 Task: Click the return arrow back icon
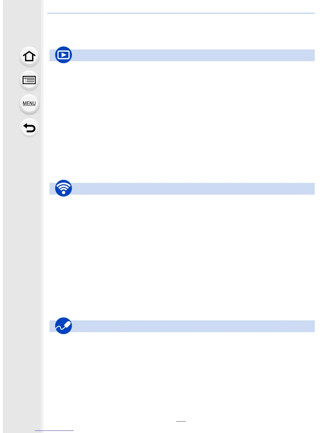click(29, 128)
